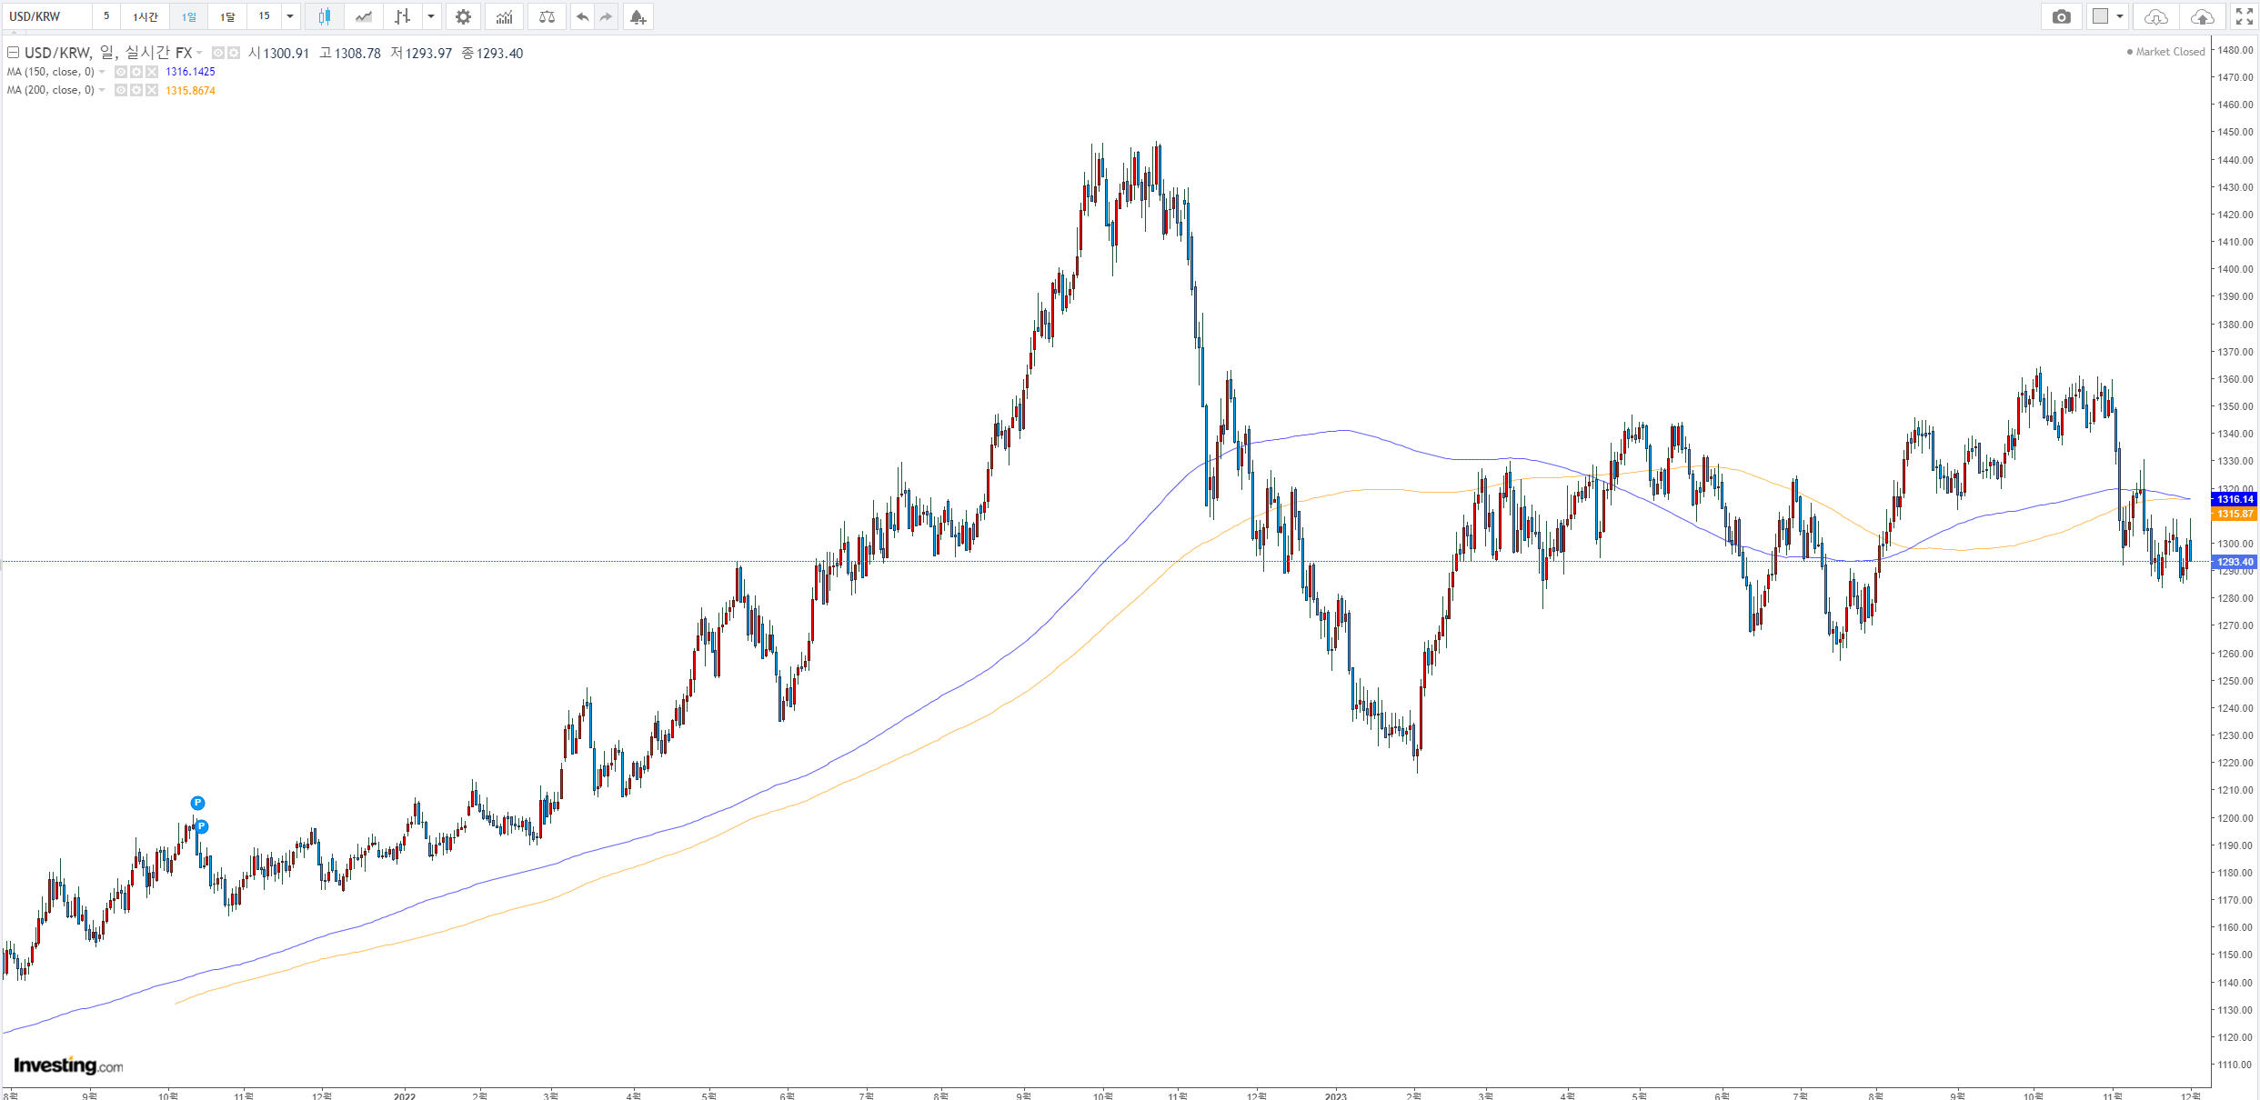Expand the time interval dropdown arrow next to 15

pos(290,16)
